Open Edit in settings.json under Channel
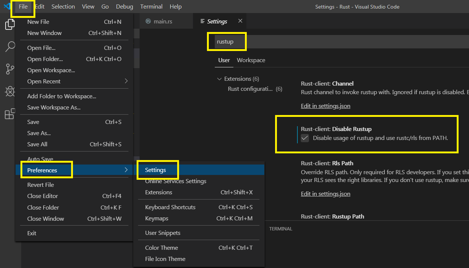Viewport: 469px width, 268px height. click(325, 106)
